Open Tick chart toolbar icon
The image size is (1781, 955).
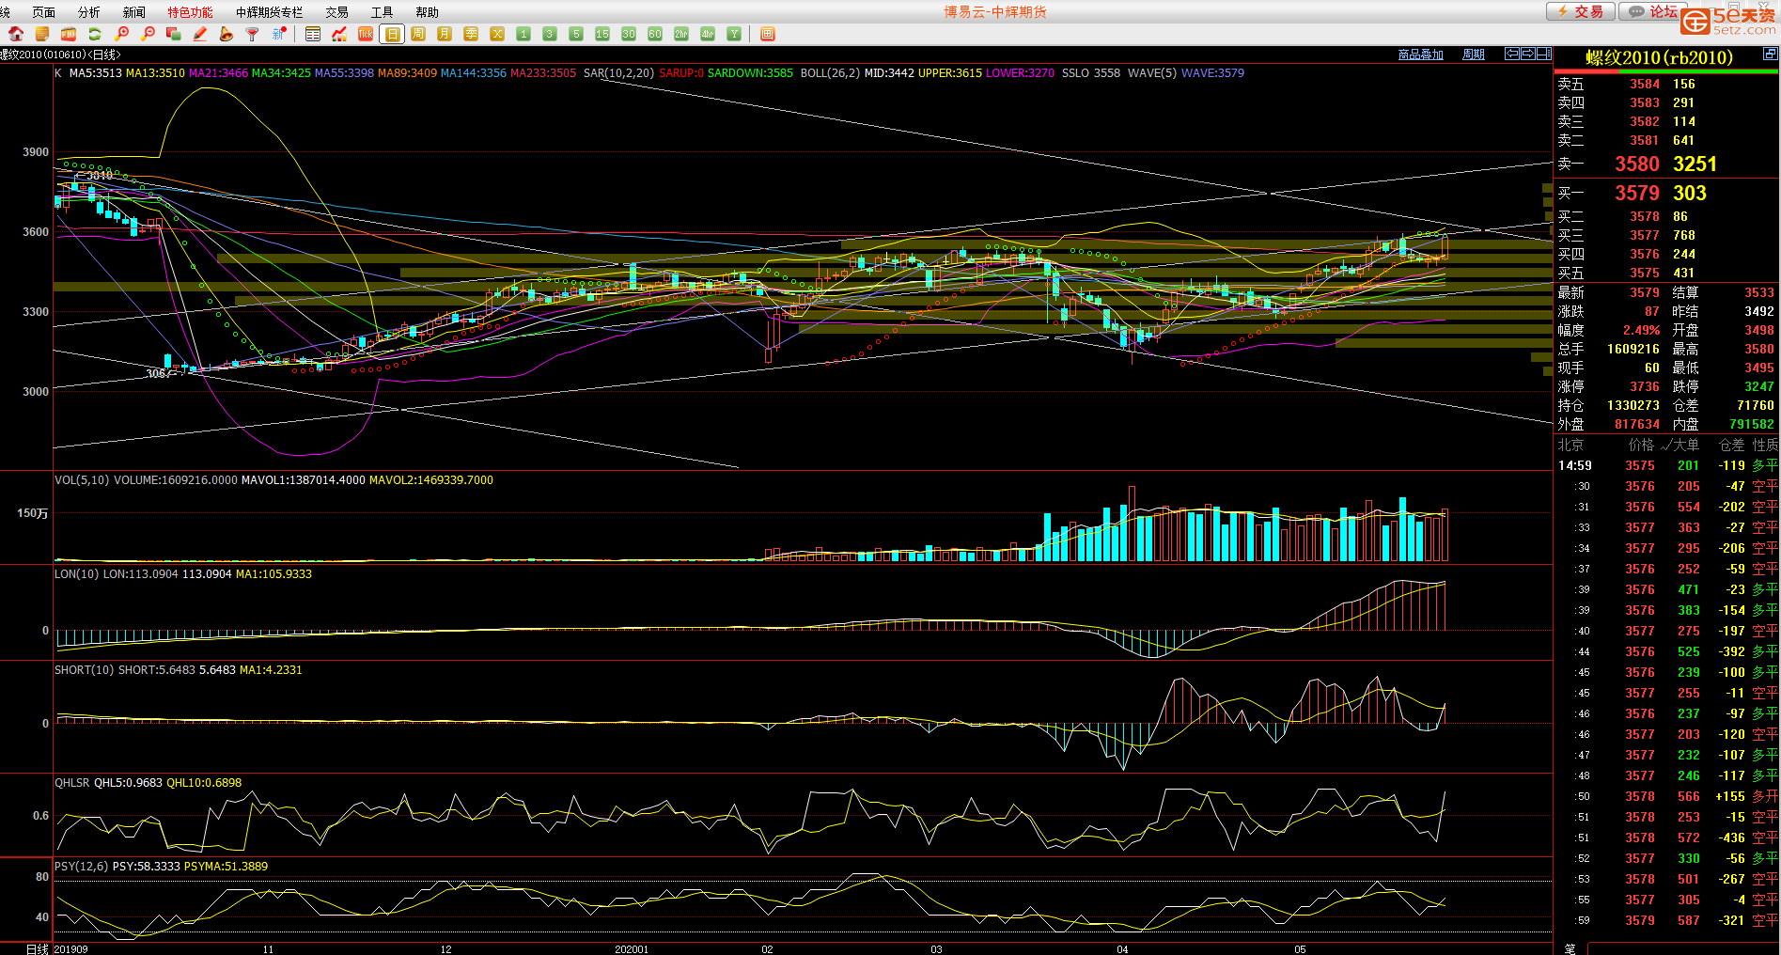[x=366, y=34]
